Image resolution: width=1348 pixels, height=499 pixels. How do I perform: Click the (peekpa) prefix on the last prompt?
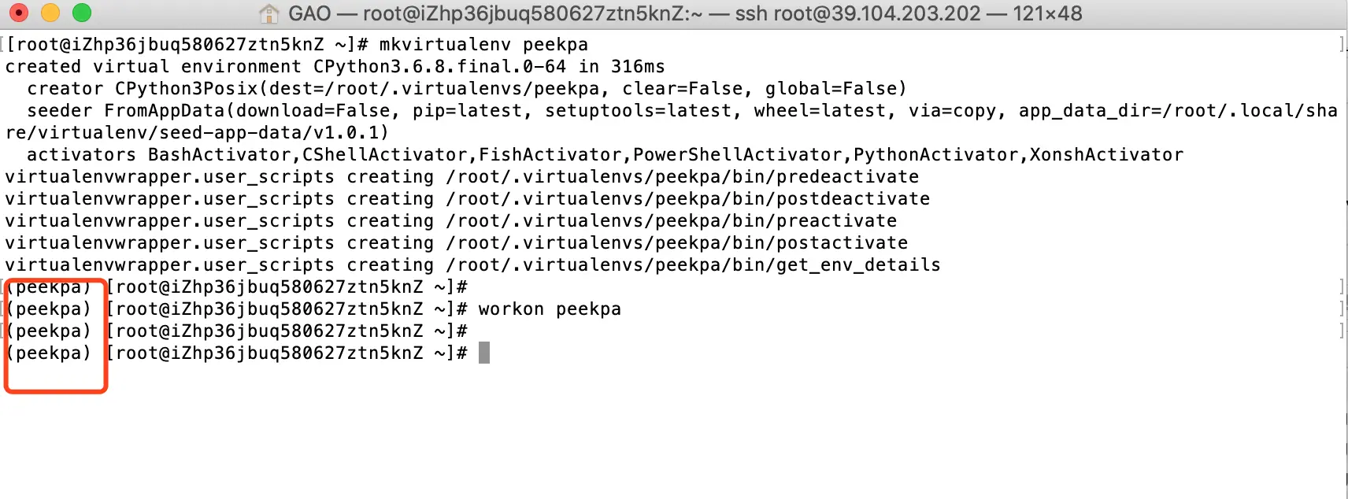coord(49,353)
